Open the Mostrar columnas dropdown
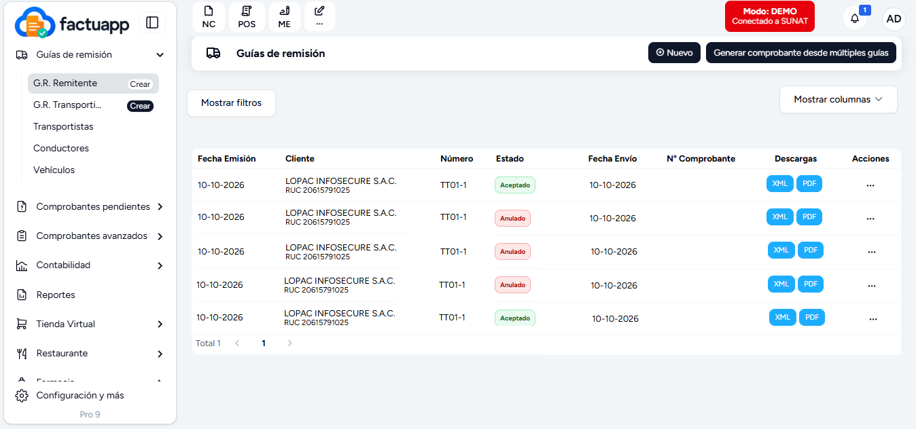 [838, 99]
